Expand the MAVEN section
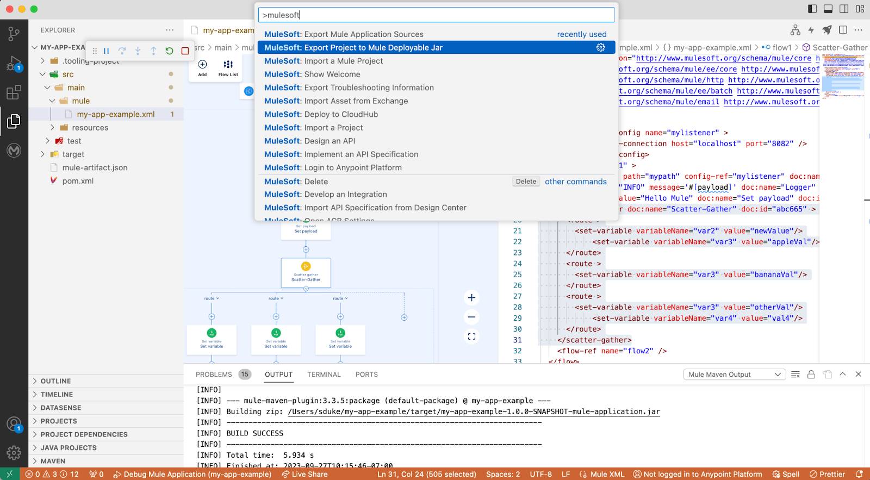 point(106,461)
